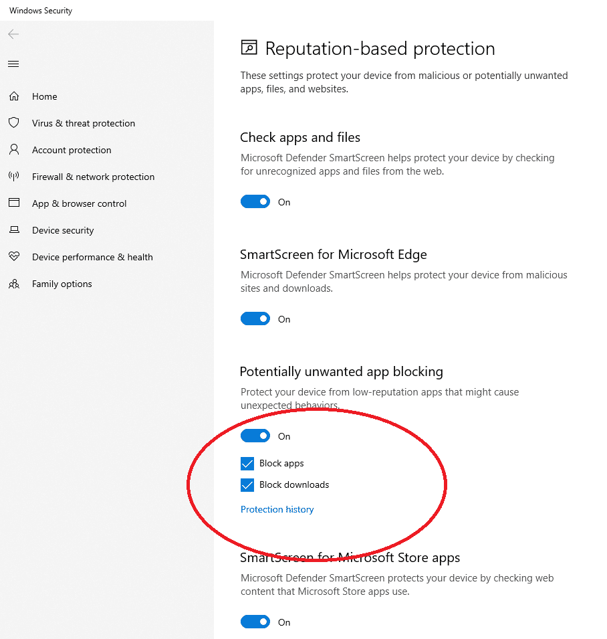607x639 pixels.
Task: Switch off Potentially unwanted app blocking
Action: [255, 436]
